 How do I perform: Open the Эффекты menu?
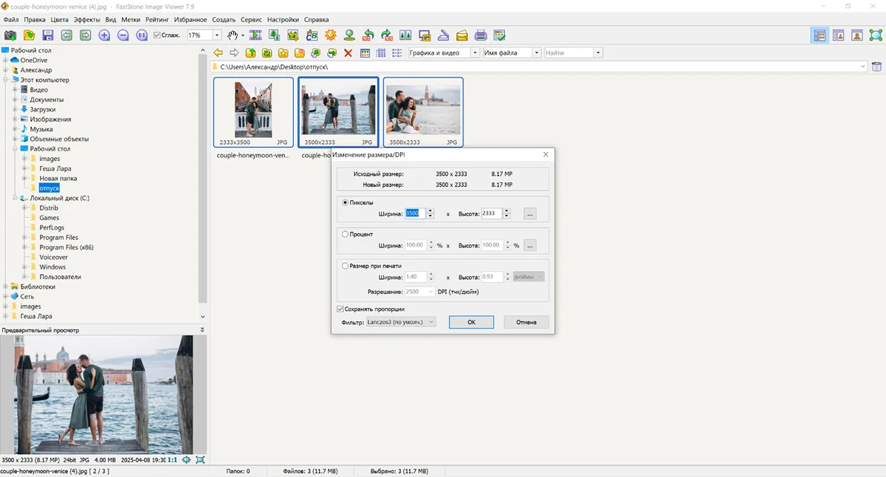point(86,20)
